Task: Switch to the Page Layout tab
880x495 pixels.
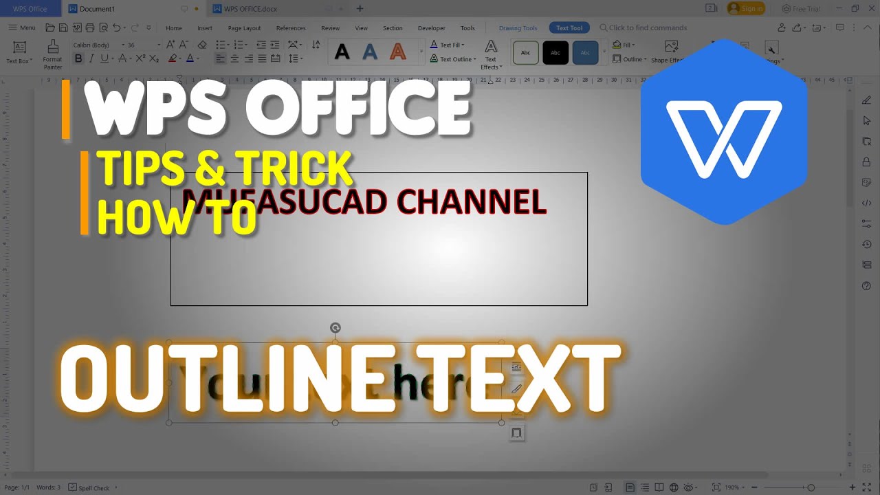Action: pyautogui.click(x=244, y=28)
